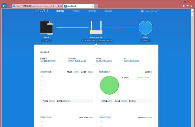The width and height of the screenshot is (195, 127).
Task: Click the internet globe icon
Action: [x=145, y=28]
